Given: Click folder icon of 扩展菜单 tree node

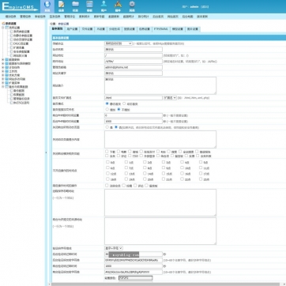Looking at the screenshot, I should 6,83.
